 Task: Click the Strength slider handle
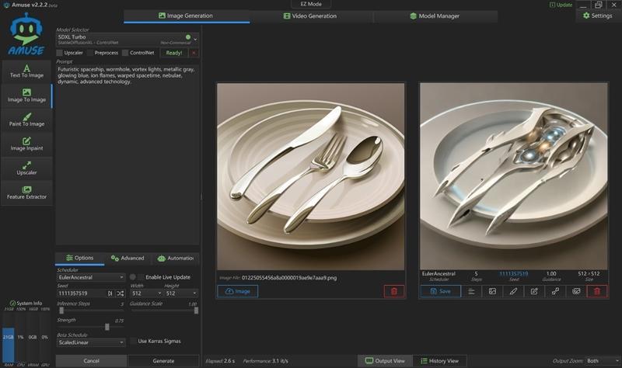coord(107,327)
